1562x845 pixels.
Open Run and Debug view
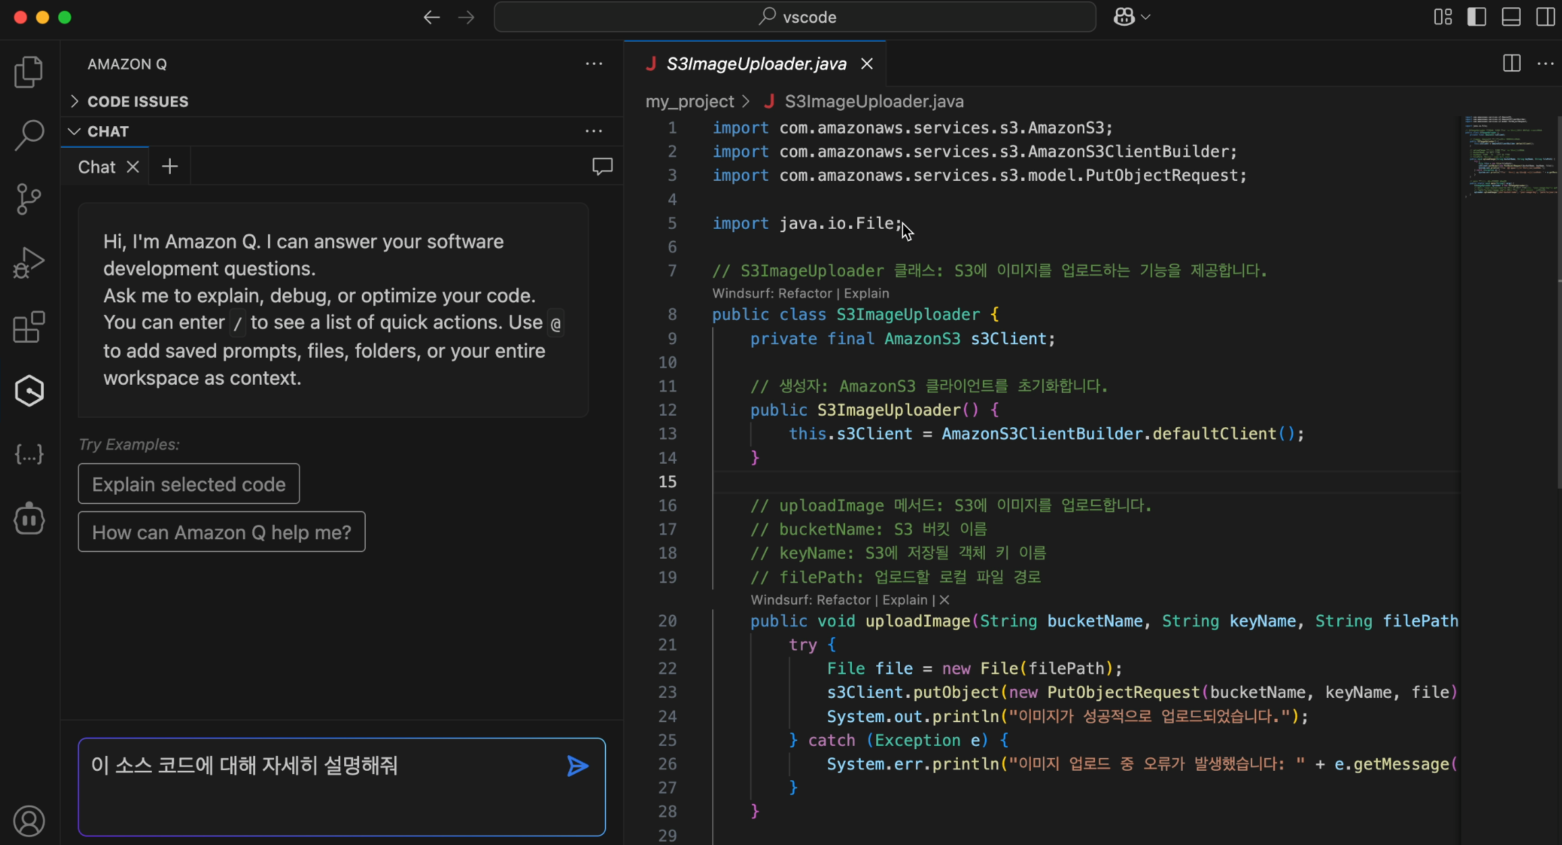point(28,263)
